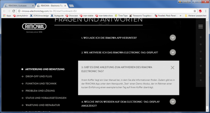Close the RIMOWA - Electronic Tag tab

pos(65,6)
